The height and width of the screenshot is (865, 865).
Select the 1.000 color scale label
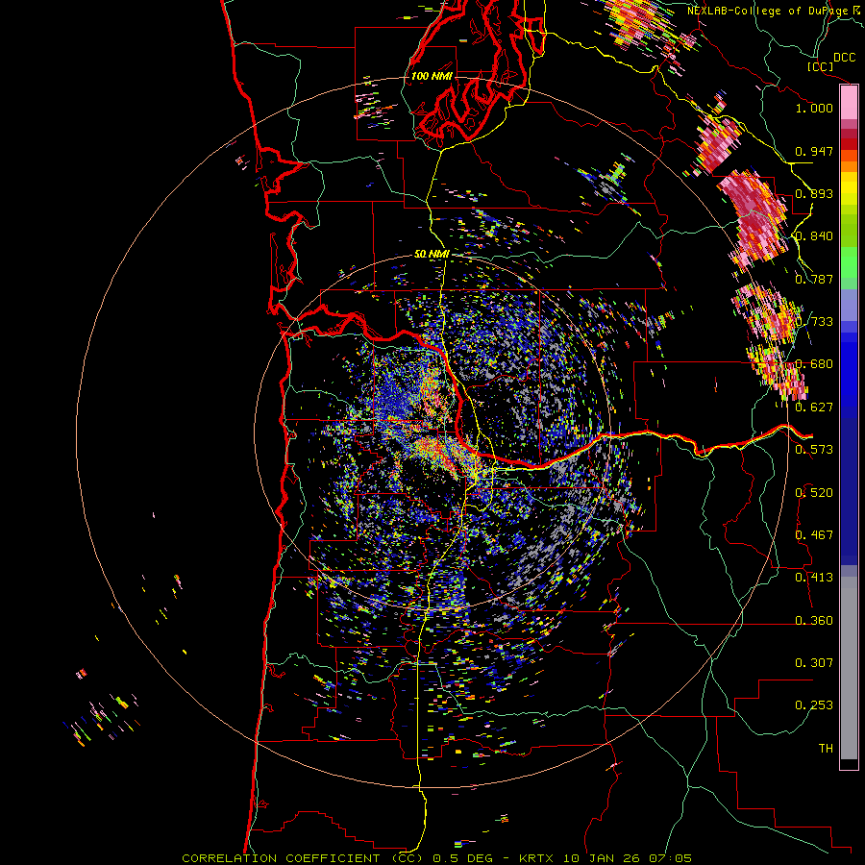tap(814, 108)
